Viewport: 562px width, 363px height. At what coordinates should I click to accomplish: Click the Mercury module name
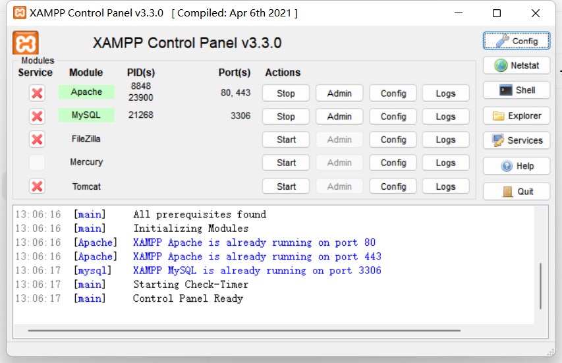(x=86, y=162)
